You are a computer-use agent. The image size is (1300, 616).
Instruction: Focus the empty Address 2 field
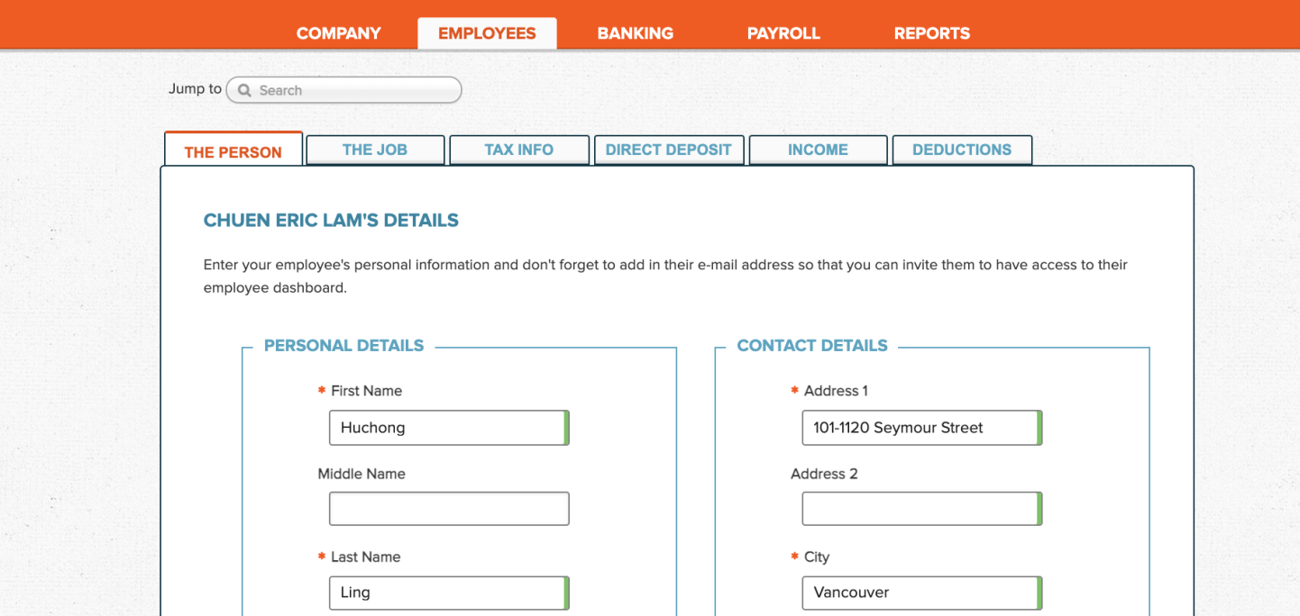[x=920, y=509]
